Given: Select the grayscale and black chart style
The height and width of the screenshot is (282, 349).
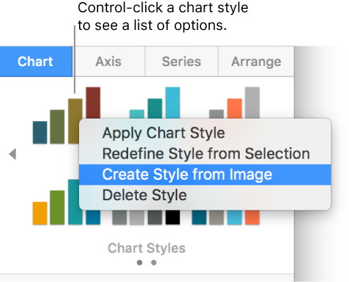Looking at the screenshot, I should (x=146, y=217).
